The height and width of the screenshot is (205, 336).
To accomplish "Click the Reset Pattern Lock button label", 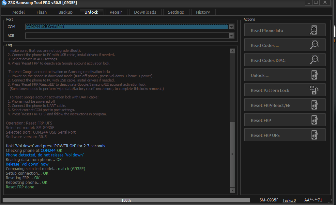I will click(270, 90).
